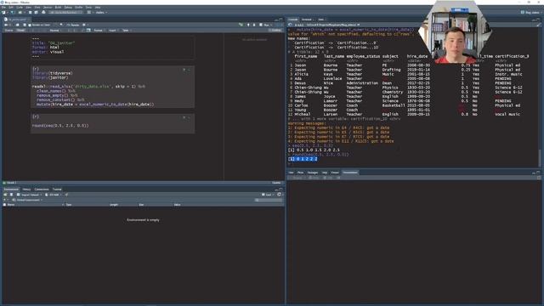Open the File menu
The width and height of the screenshot is (544, 306).
pyautogui.click(x=3, y=8)
